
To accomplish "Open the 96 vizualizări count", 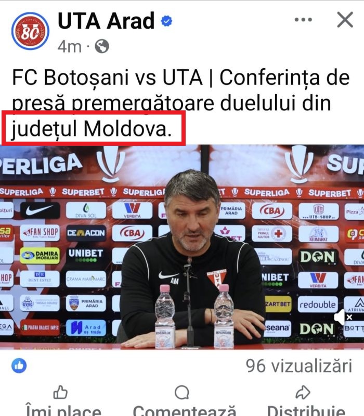I will (x=299, y=366).
